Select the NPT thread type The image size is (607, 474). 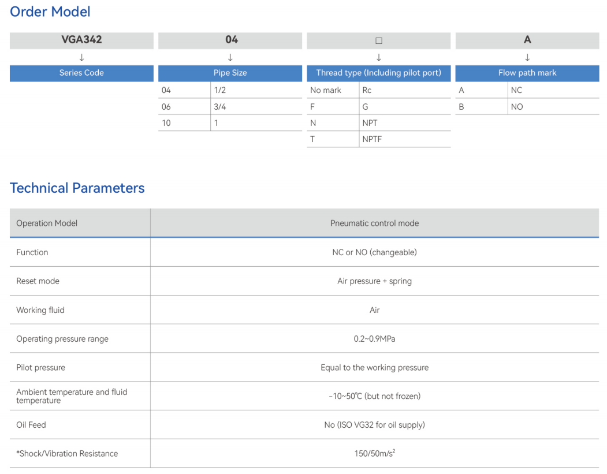point(370,123)
